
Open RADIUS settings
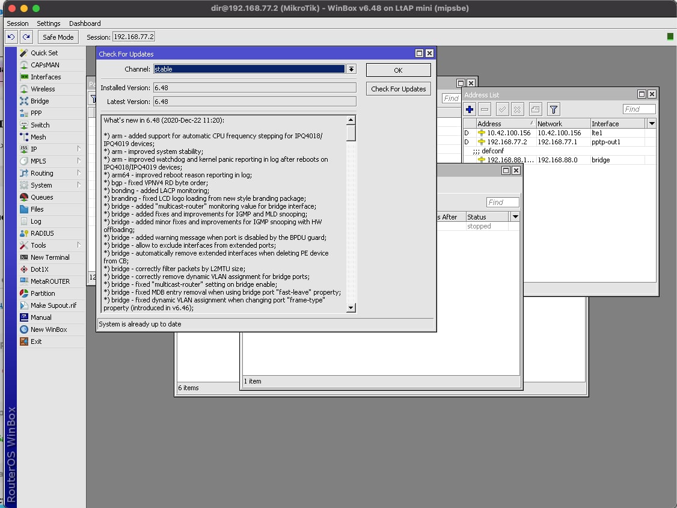(x=42, y=233)
